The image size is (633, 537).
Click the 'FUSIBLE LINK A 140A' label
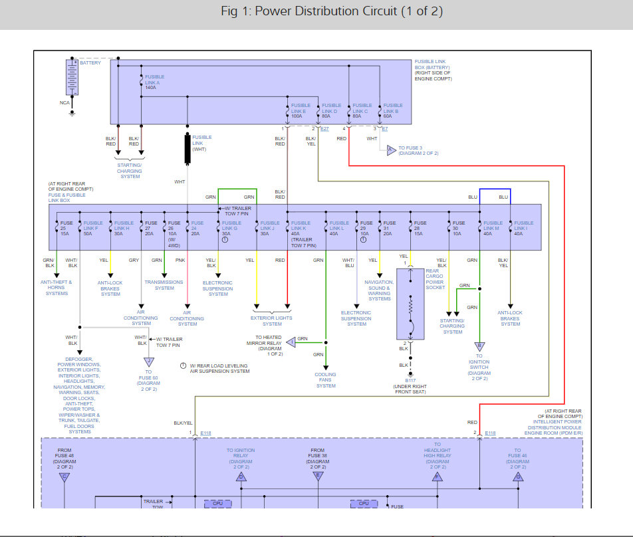(x=155, y=82)
